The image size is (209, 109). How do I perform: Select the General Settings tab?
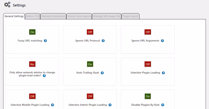point(14,16)
